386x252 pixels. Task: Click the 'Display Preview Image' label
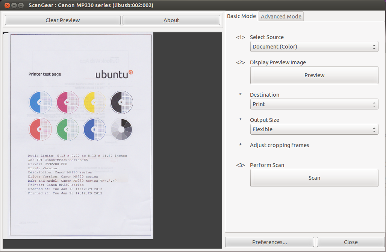pos(278,62)
